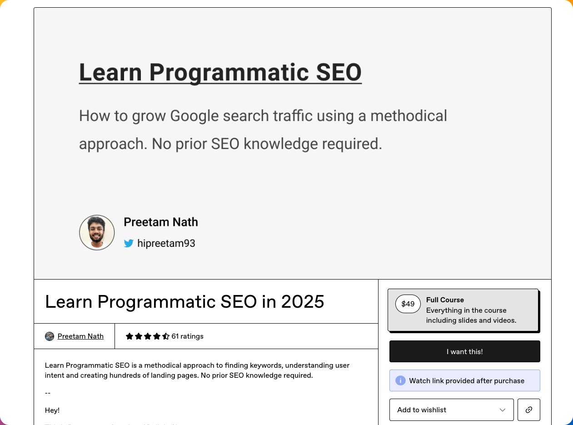Click the description paragraph about finding keywords
The image size is (573, 425).
(x=197, y=370)
